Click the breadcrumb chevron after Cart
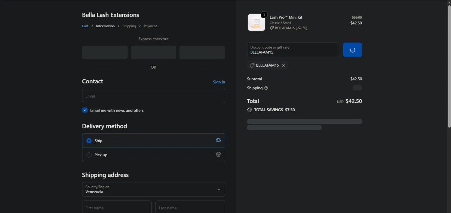The width and height of the screenshot is (451, 213). tap(92, 26)
